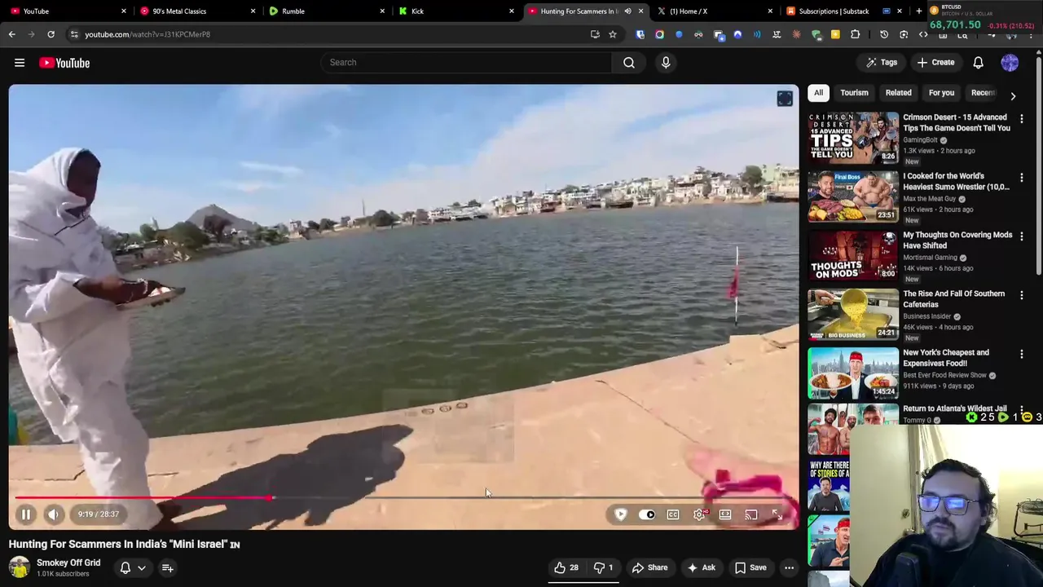The image size is (1043, 587).
Task: Open the Sumo Wrestler video thumbnail
Action: 852,196
